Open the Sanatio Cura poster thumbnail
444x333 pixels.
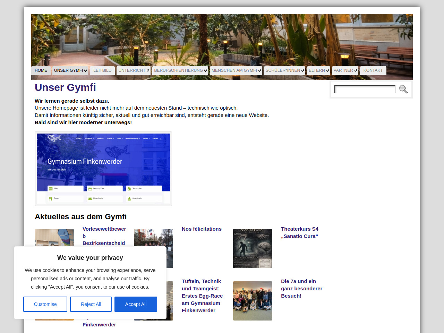tap(253, 248)
